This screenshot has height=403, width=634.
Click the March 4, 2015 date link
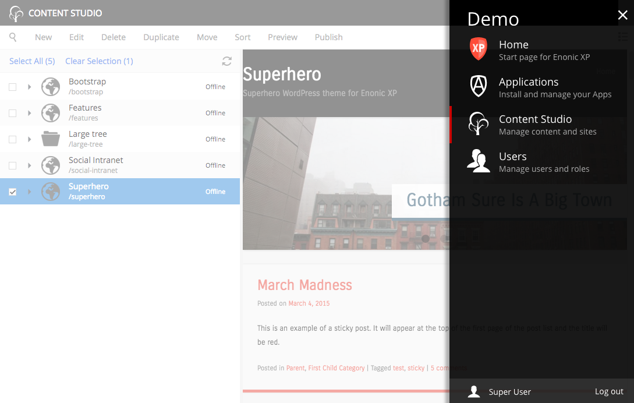pos(309,303)
